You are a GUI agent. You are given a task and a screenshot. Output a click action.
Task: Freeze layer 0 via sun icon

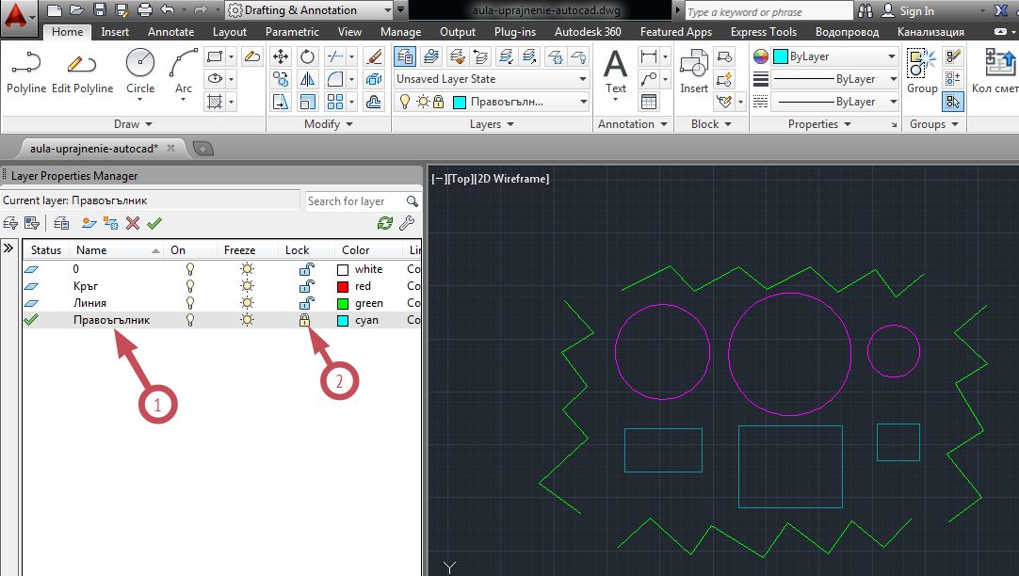247,269
